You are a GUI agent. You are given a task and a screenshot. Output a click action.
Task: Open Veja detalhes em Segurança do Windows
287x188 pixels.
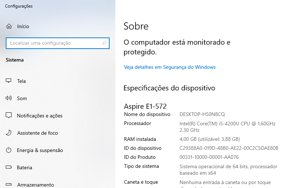click(170, 67)
